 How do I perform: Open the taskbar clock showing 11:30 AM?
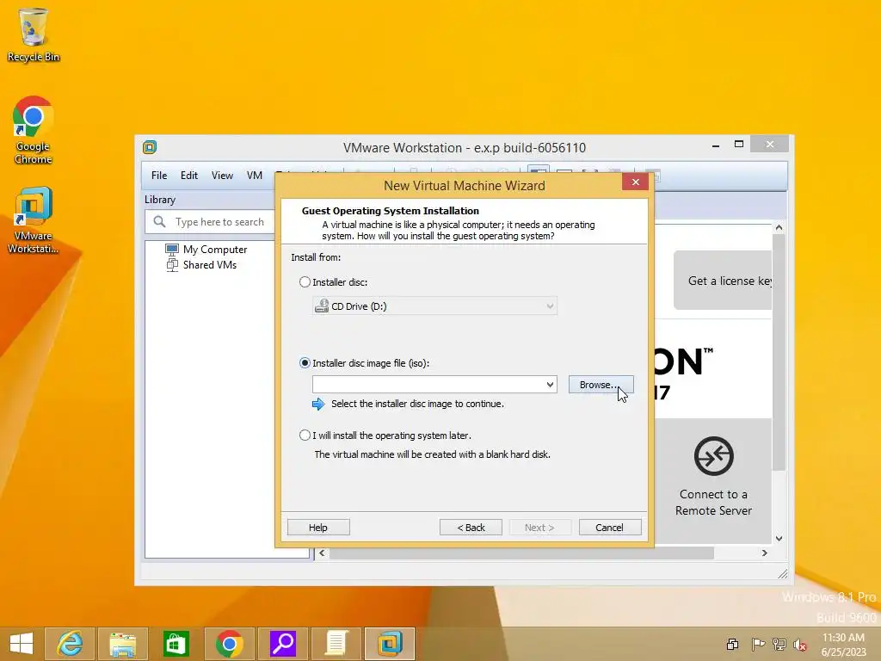tap(843, 645)
